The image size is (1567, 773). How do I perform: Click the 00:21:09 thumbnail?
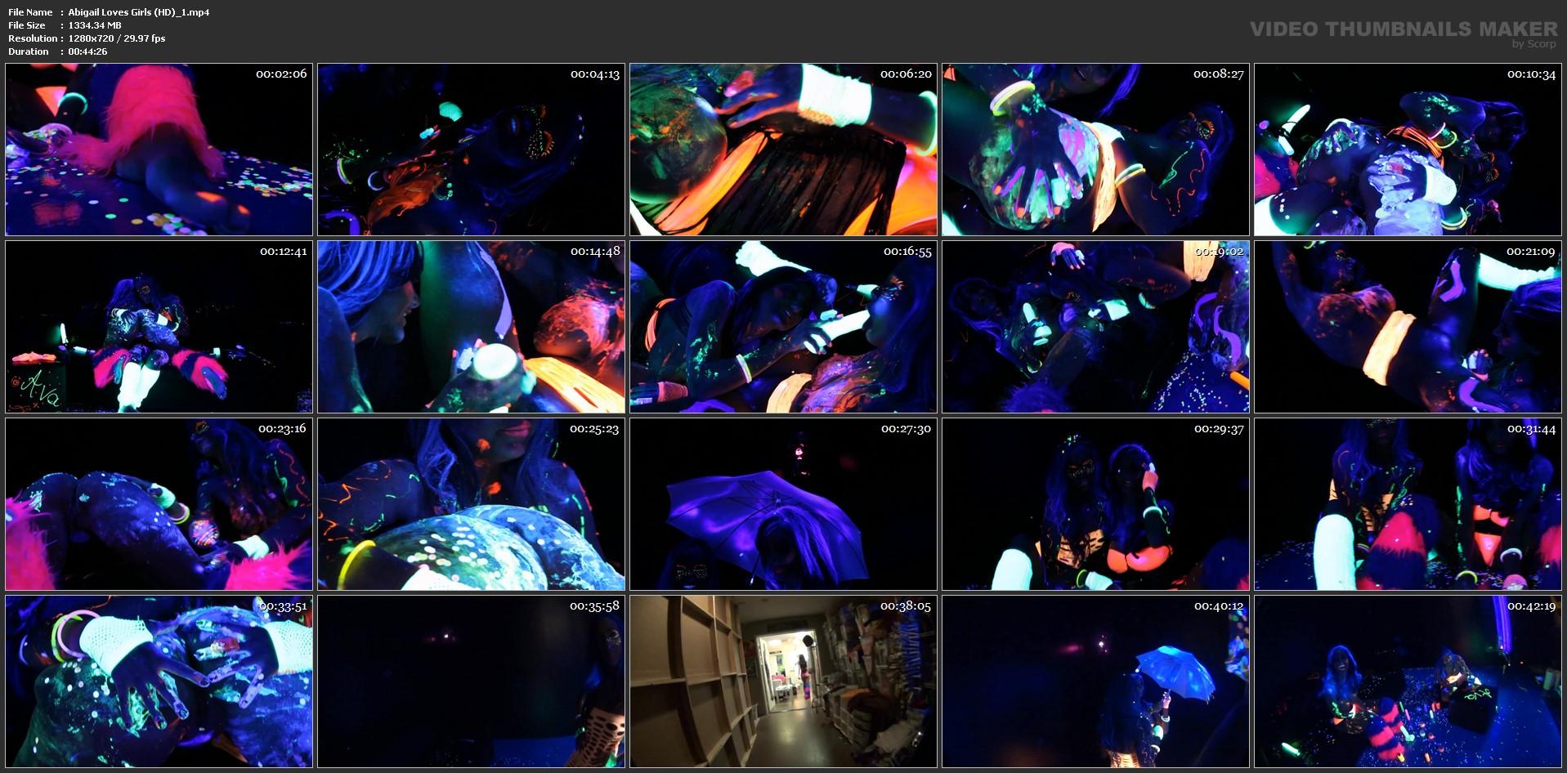tap(1408, 327)
